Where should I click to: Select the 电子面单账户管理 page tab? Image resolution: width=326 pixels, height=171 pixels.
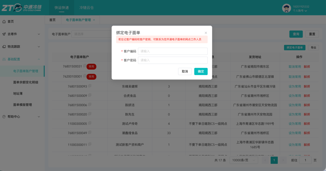click(78, 20)
